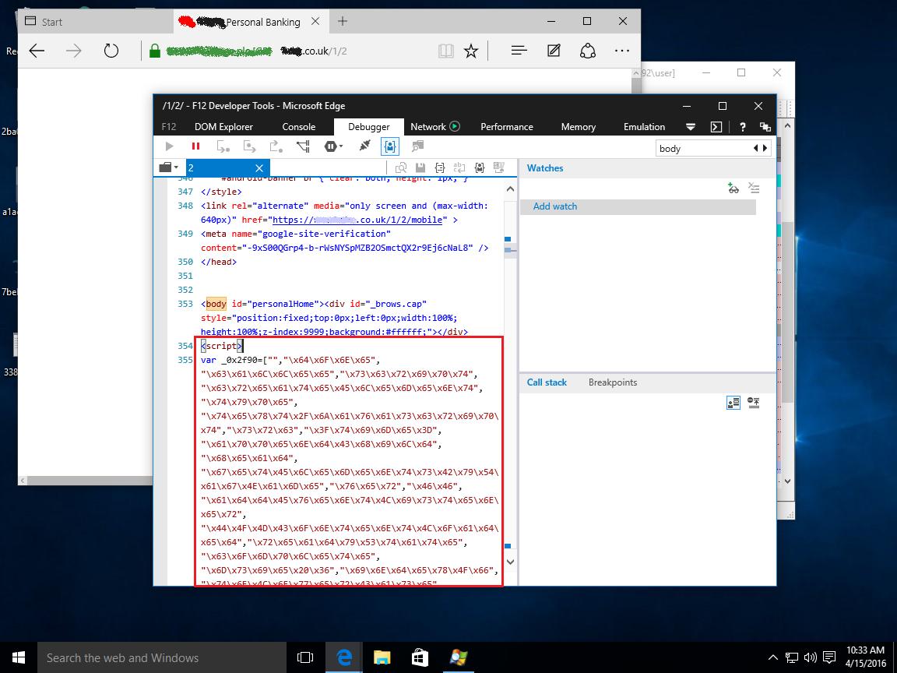Toggle the Debug just my code icon
The height and width of the screenshot is (673, 897).
tap(391, 146)
